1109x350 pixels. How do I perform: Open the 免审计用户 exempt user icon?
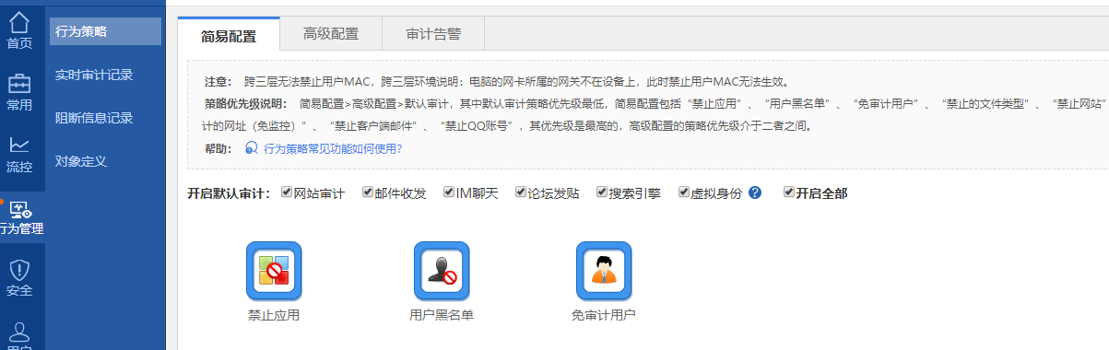pos(604,271)
